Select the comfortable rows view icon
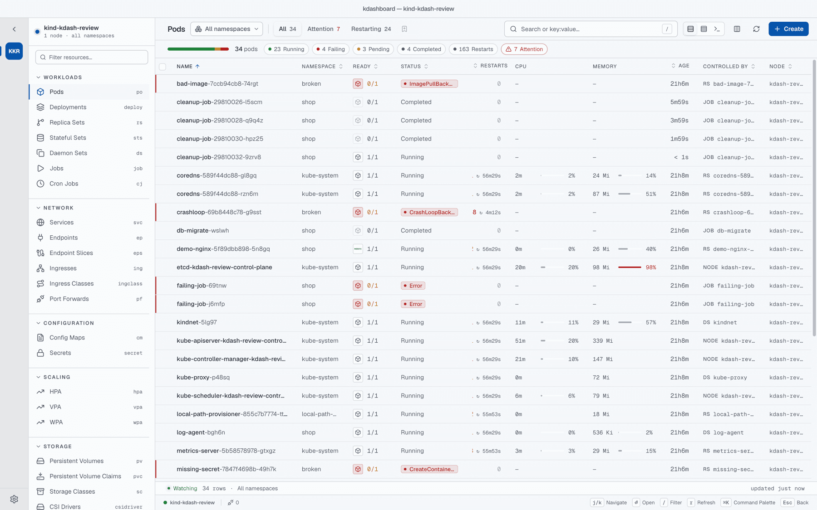The height and width of the screenshot is (510, 817). coord(690,29)
